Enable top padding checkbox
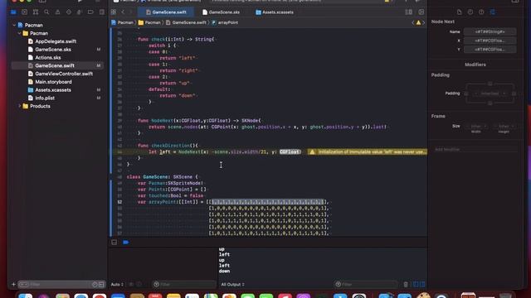The width and height of the screenshot is (531, 298). click(490, 84)
